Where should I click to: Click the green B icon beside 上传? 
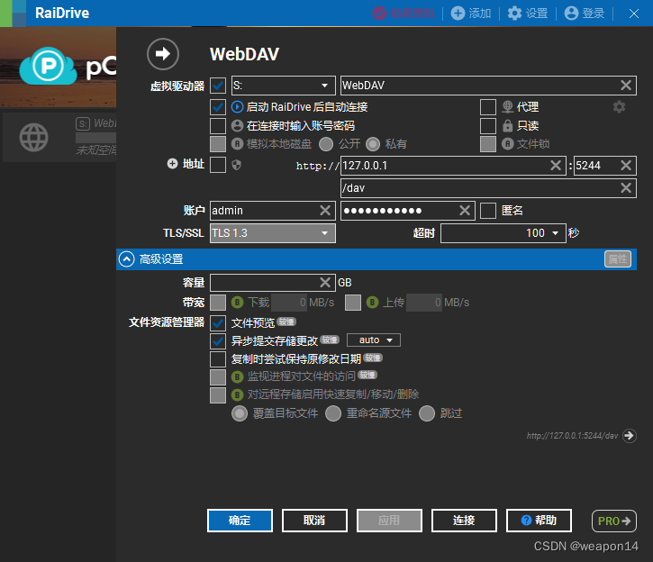coord(372,303)
